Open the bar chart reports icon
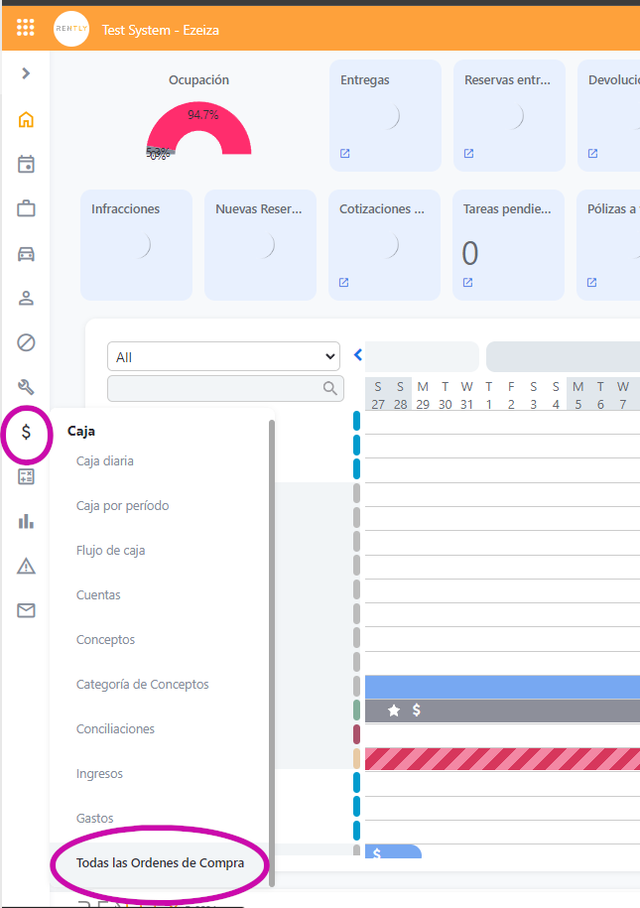The width and height of the screenshot is (640, 908). click(x=26, y=521)
